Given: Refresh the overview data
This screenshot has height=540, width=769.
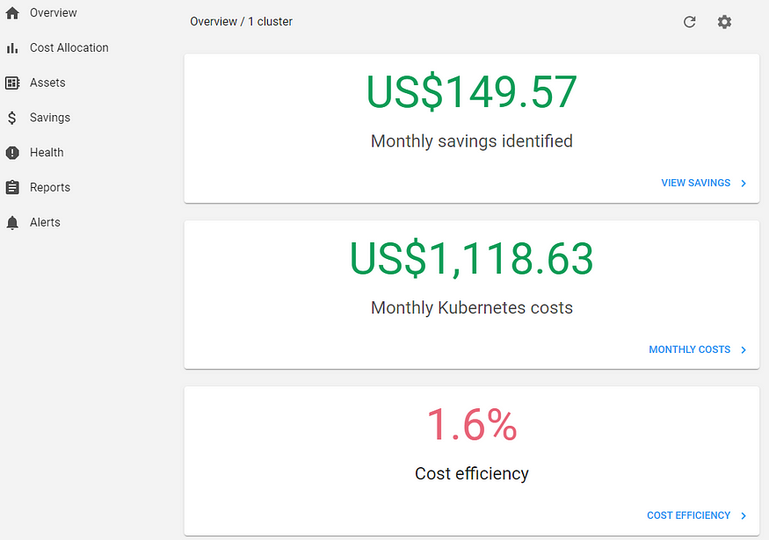Looking at the screenshot, I should (690, 22).
